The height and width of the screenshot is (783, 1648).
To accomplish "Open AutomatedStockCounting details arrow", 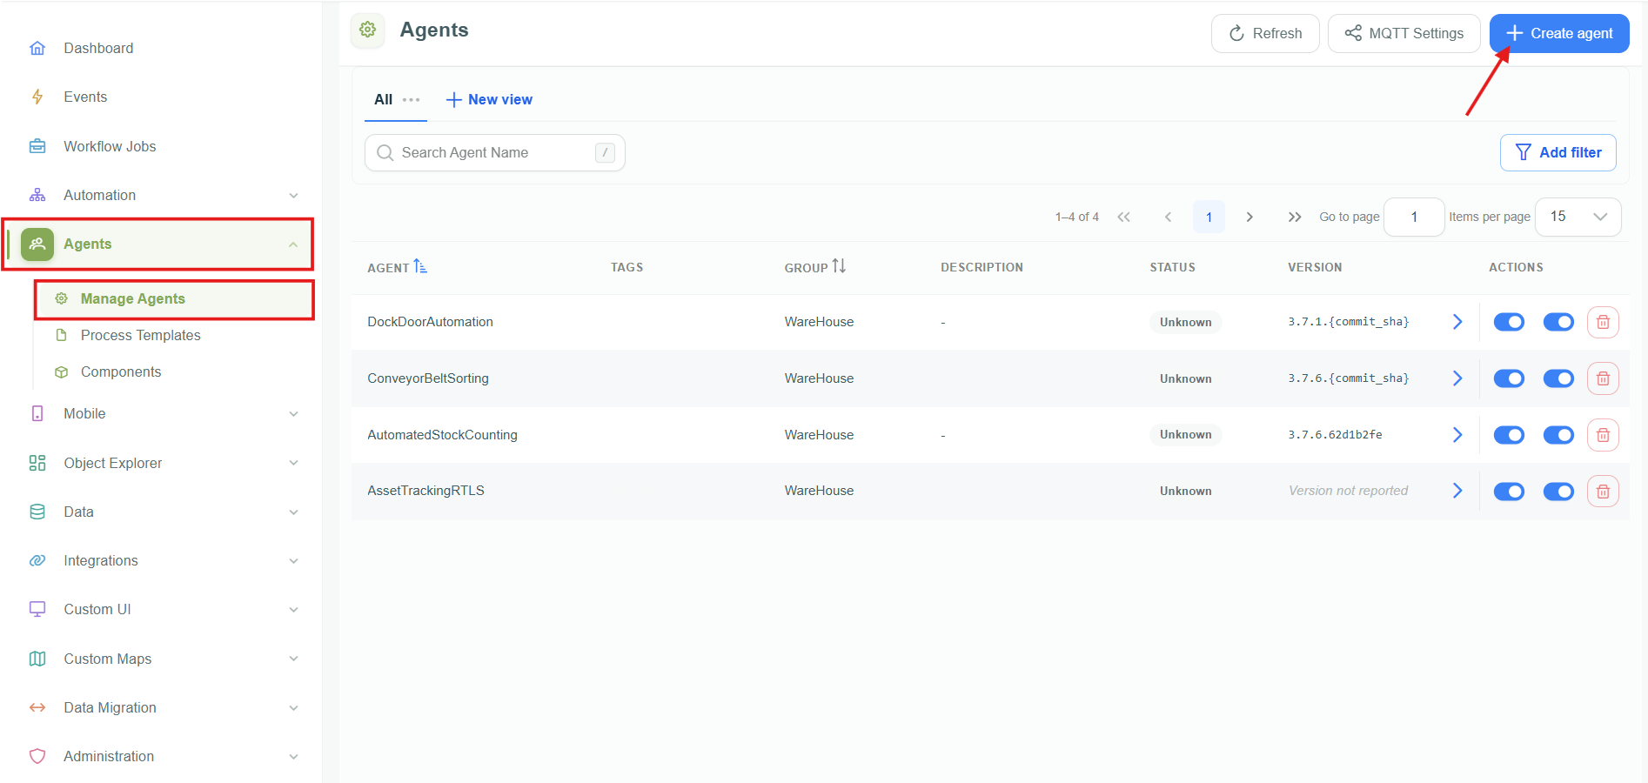I will click(1457, 434).
